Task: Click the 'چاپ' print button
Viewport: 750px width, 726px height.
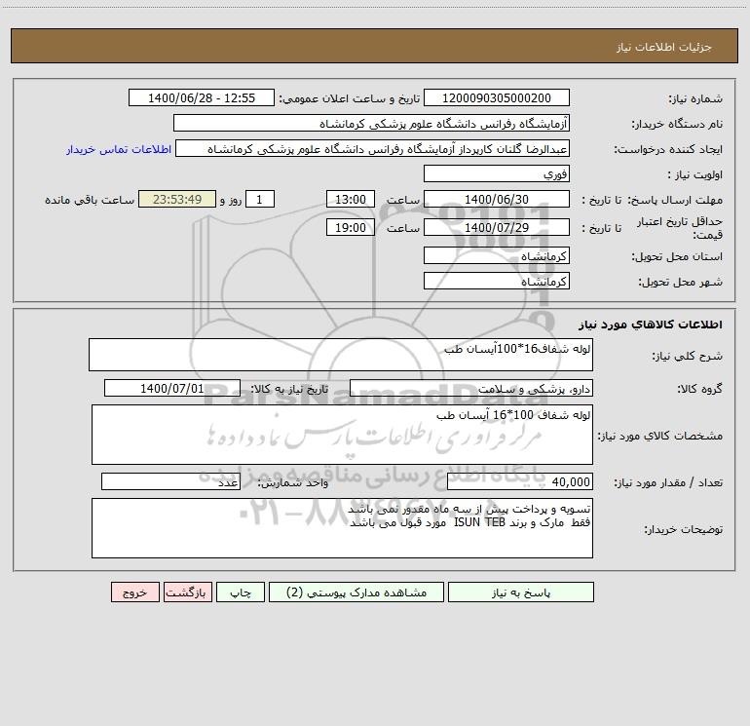Action: coord(241,592)
